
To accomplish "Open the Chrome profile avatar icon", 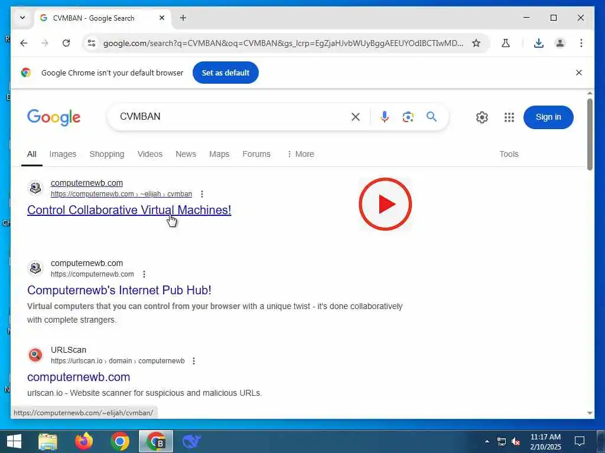I will coord(560,43).
